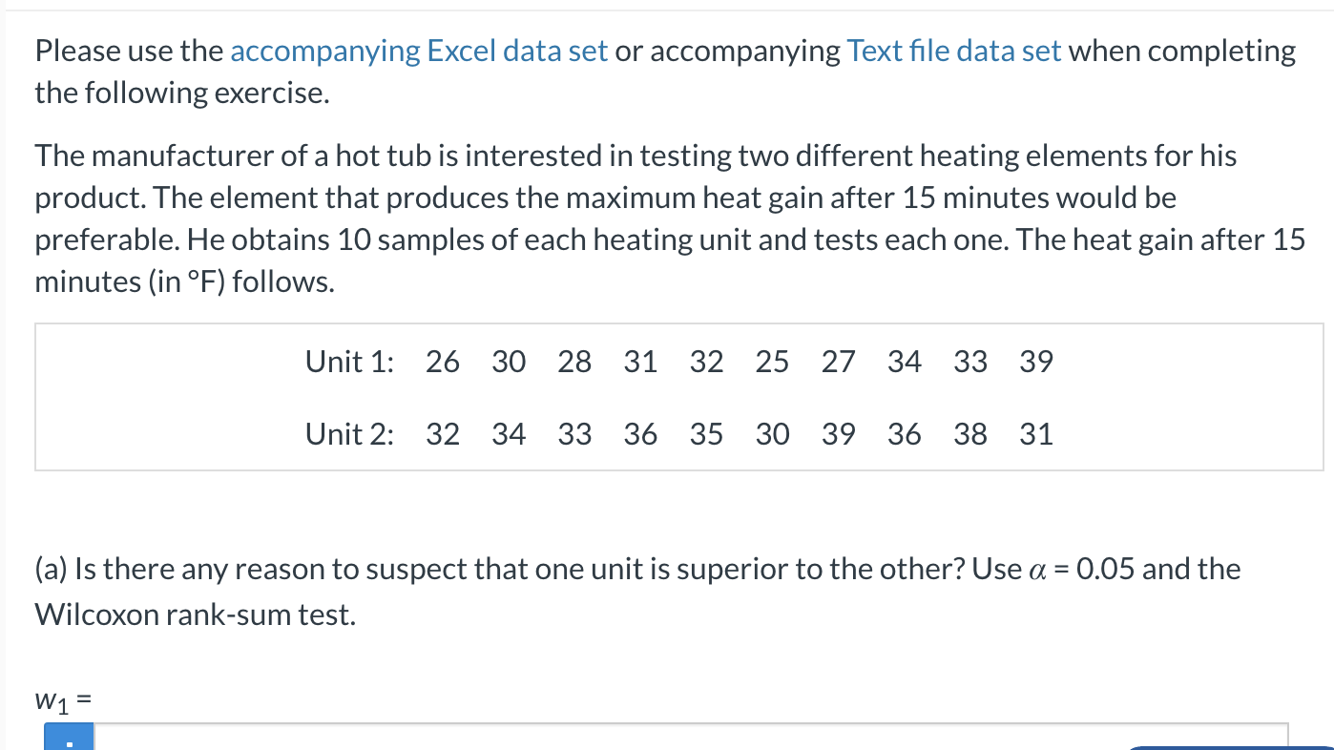This screenshot has height=750, width=1334.
Task: Click the blue information icon beside W1 field
Action: pyautogui.click(x=68, y=738)
